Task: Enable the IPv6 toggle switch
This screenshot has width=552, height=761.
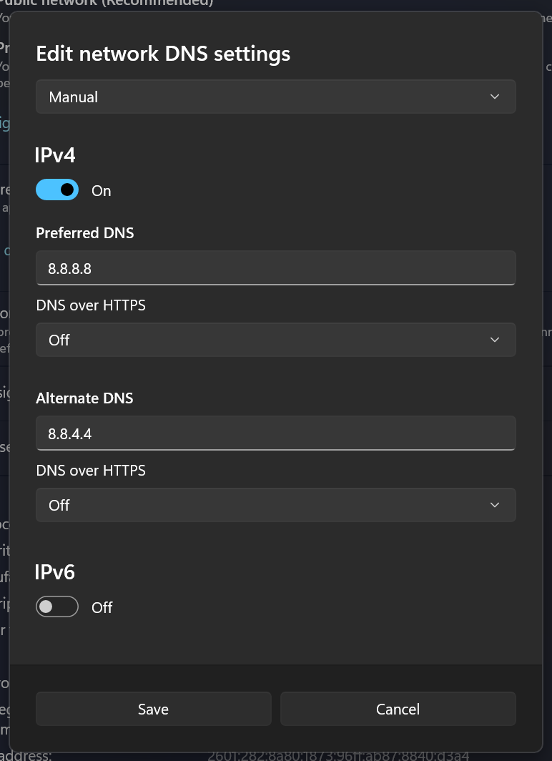Action: point(57,607)
